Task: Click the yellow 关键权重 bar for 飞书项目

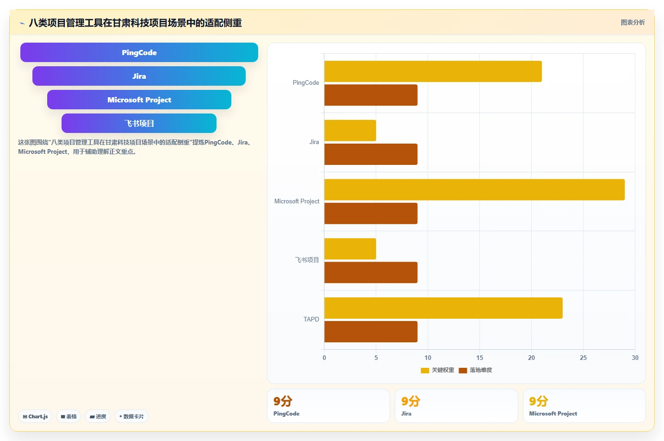Action: click(350, 249)
